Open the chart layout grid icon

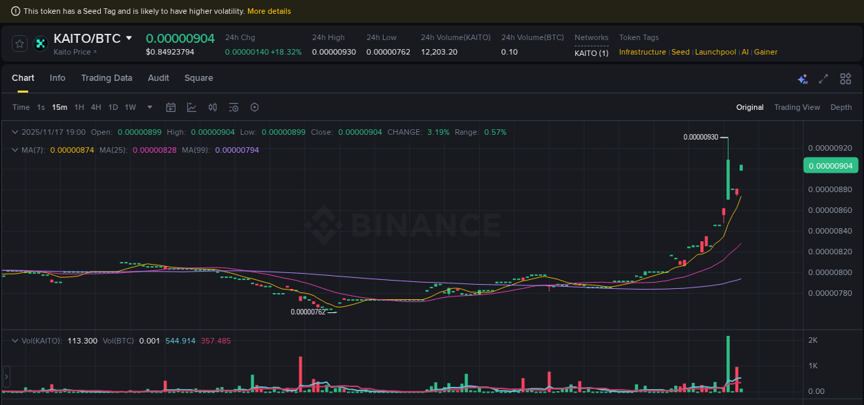845,79
